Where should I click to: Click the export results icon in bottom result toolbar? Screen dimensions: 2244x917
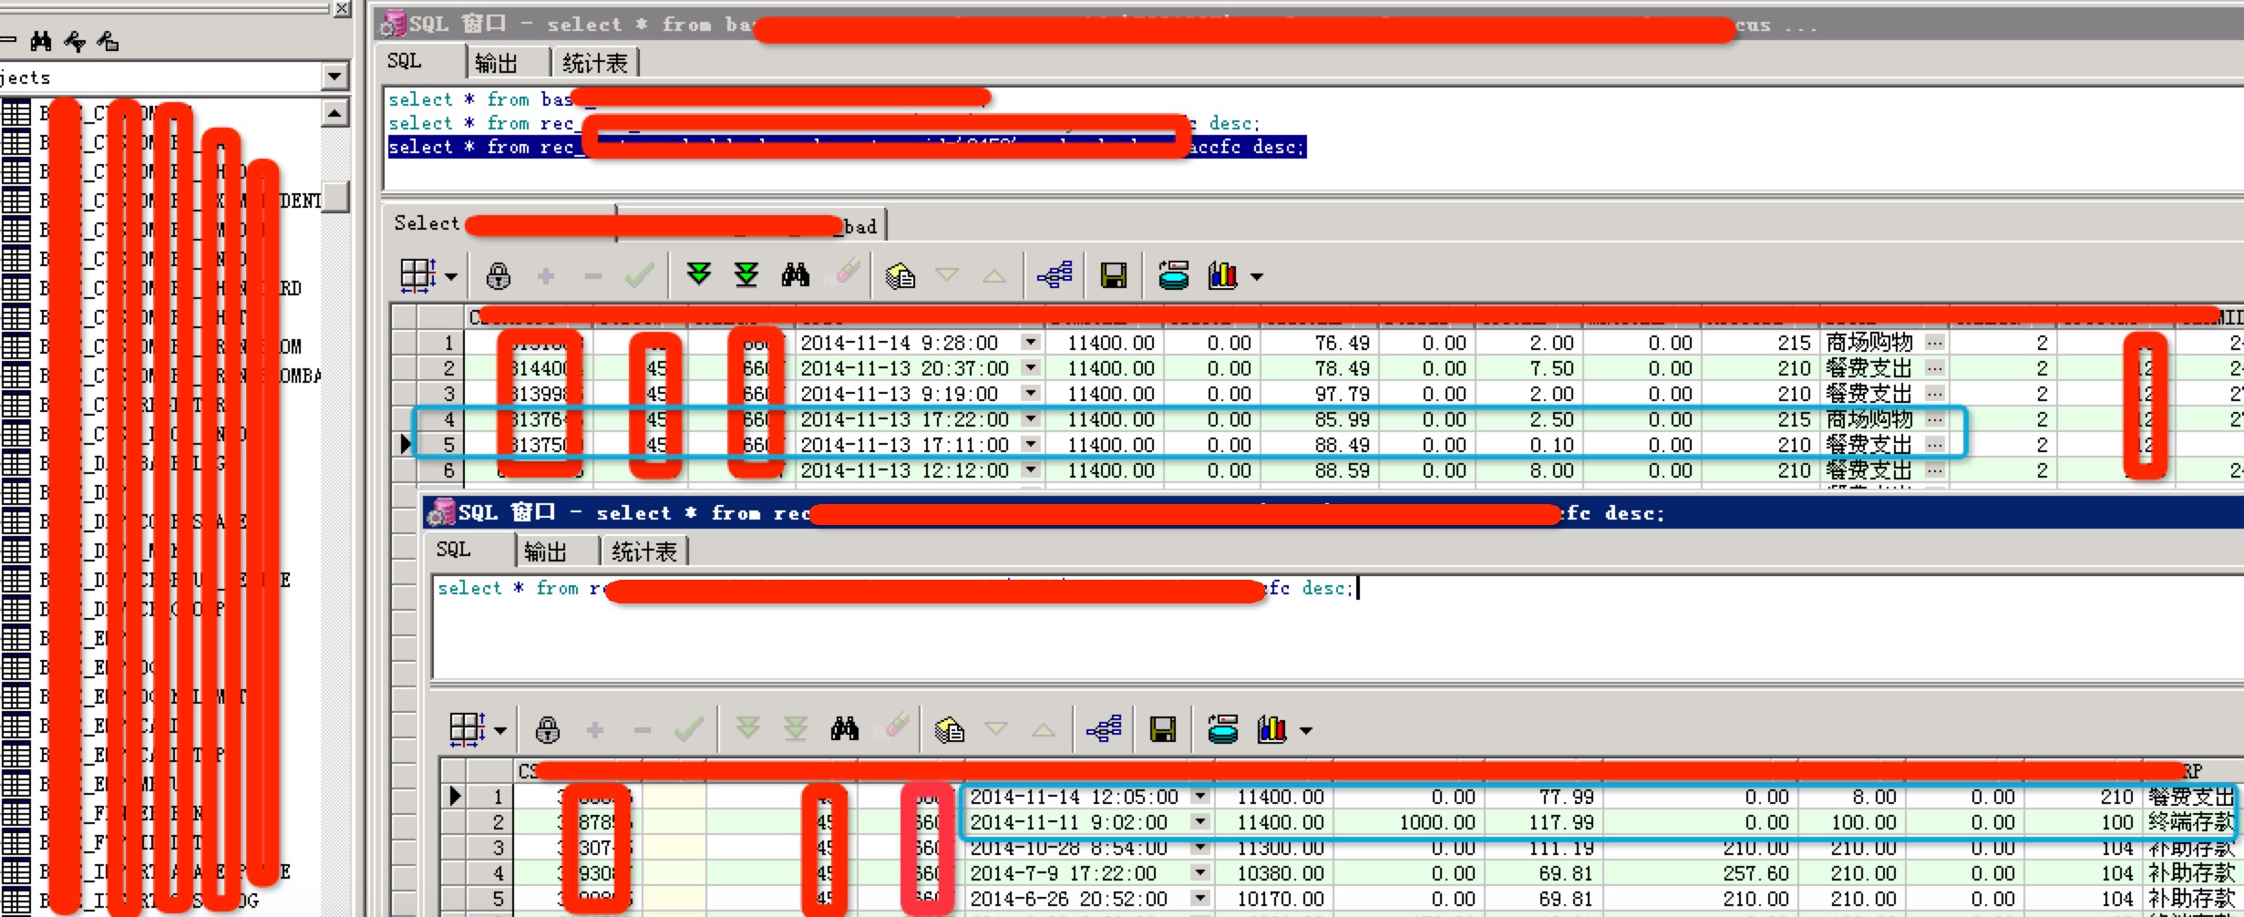[x=950, y=729]
